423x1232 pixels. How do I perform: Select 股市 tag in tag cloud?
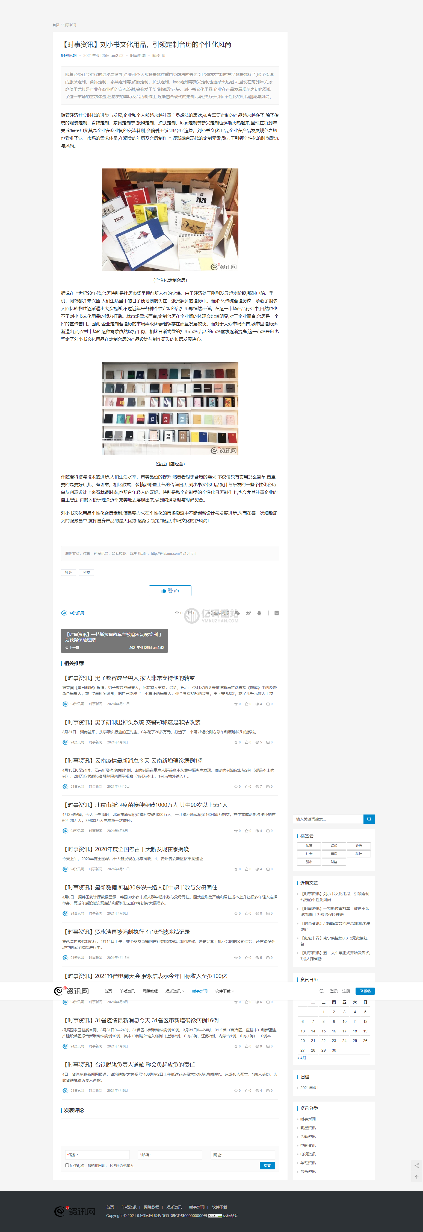pyautogui.click(x=309, y=862)
